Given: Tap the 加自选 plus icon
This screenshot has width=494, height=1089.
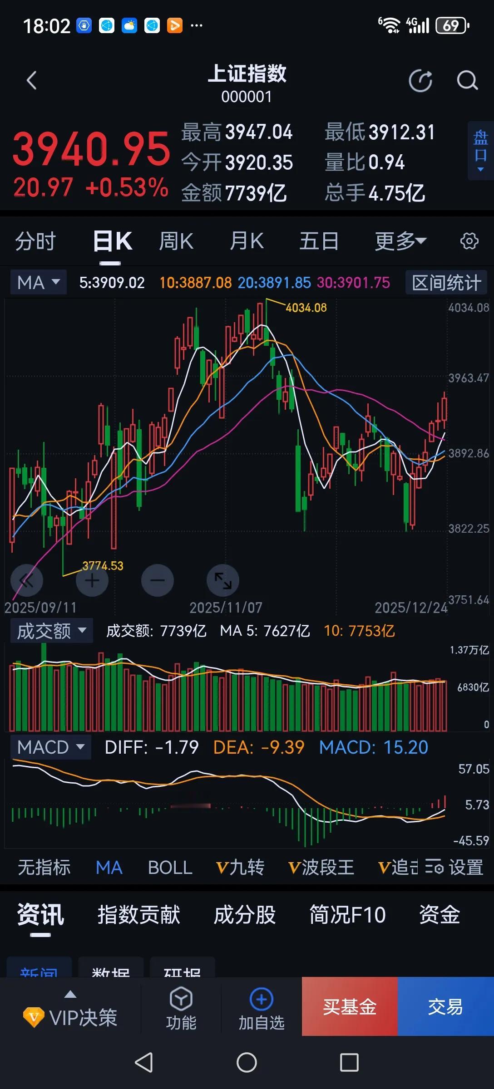Looking at the screenshot, I should tap(262, 999).
